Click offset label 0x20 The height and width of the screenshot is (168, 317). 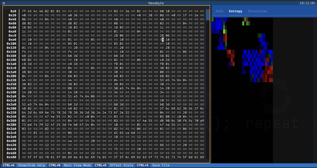pyautogui.click(x=12, y=15)
